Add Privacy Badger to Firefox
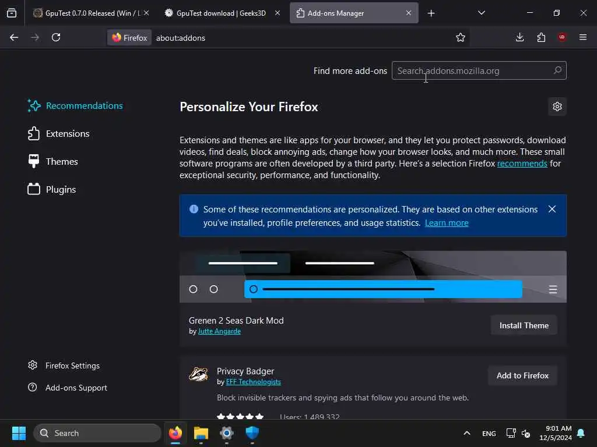597x447 pixels. point(522,375)
